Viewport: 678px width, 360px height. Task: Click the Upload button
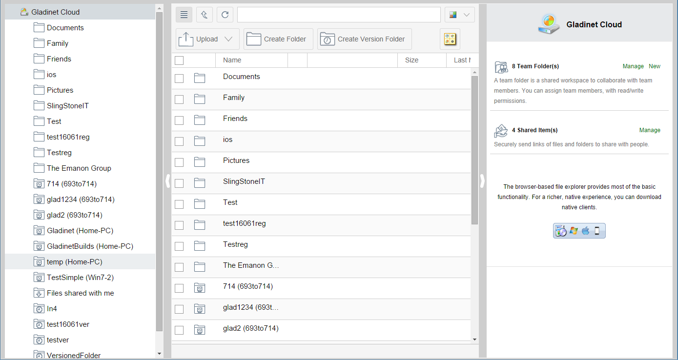coord(207,39)
